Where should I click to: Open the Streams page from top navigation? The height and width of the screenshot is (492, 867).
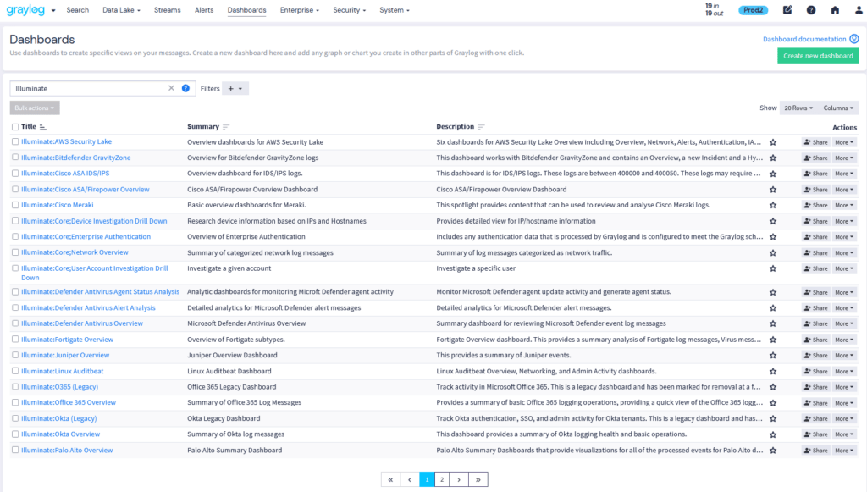pyautogui.click(x=168, y=10)
